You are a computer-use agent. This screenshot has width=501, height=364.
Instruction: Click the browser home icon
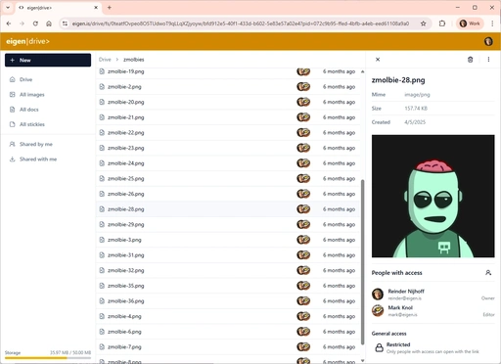click(49, 23)
